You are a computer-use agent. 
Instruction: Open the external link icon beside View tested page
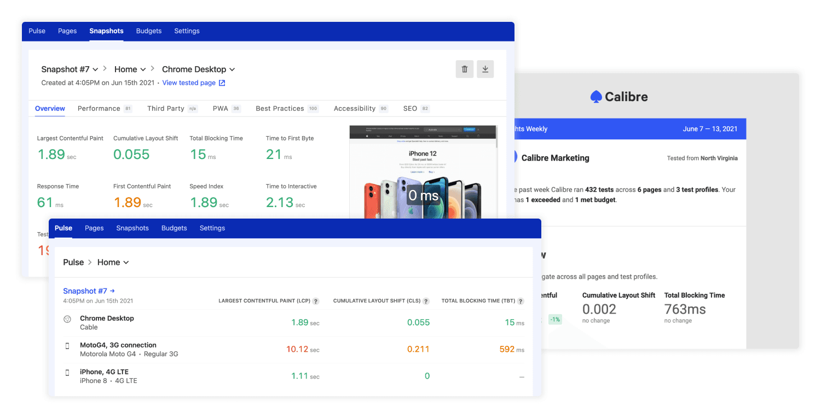(x=221, y=83)
